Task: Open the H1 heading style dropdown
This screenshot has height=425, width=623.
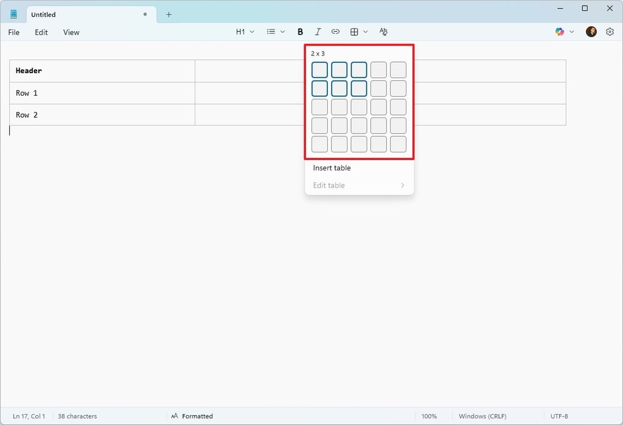Action: tap(245, 31)
